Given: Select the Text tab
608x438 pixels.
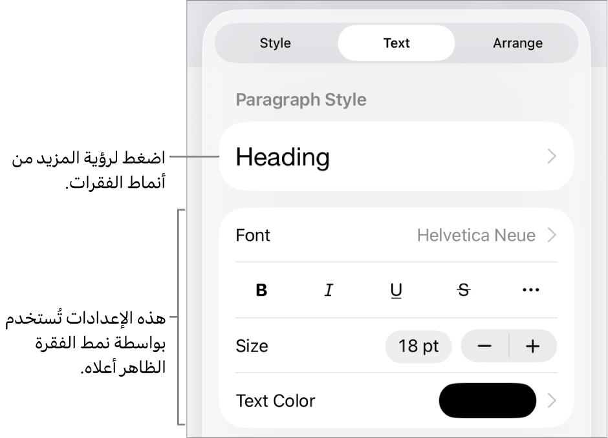Looking at the screenshot, I should coord(396,43).
